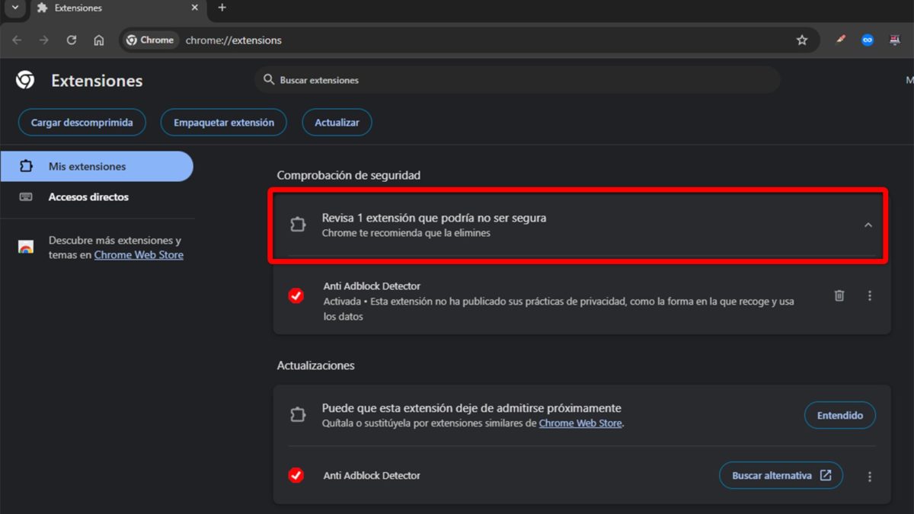The height and width of the screenshot is (514, 914).
Task: Select the Extensiones browser tab
Action: [117, 8]
